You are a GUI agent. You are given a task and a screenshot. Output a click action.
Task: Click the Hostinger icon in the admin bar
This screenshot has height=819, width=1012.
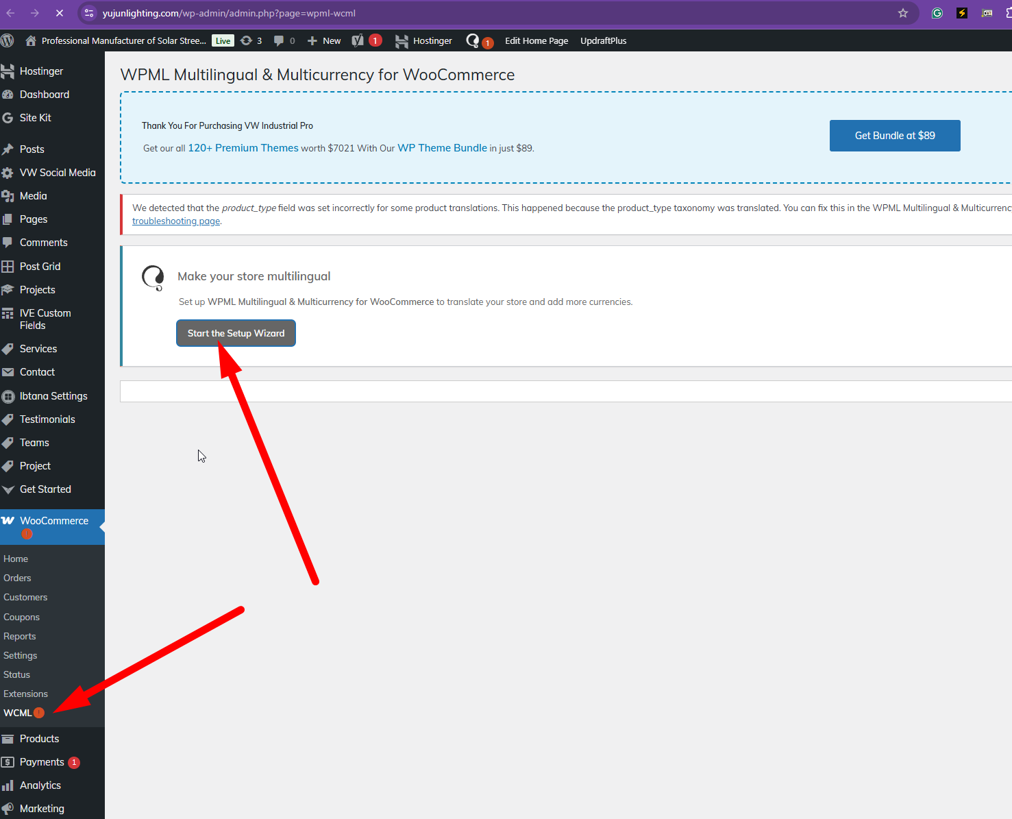402,41
